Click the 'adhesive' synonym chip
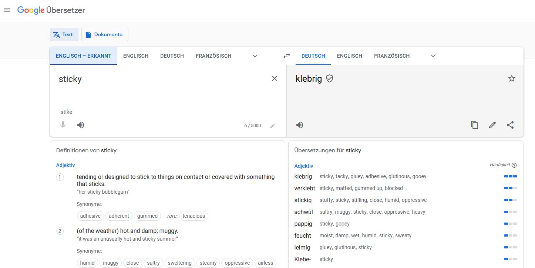The width and height of the screenshot is (535, 268). point(90,216)
